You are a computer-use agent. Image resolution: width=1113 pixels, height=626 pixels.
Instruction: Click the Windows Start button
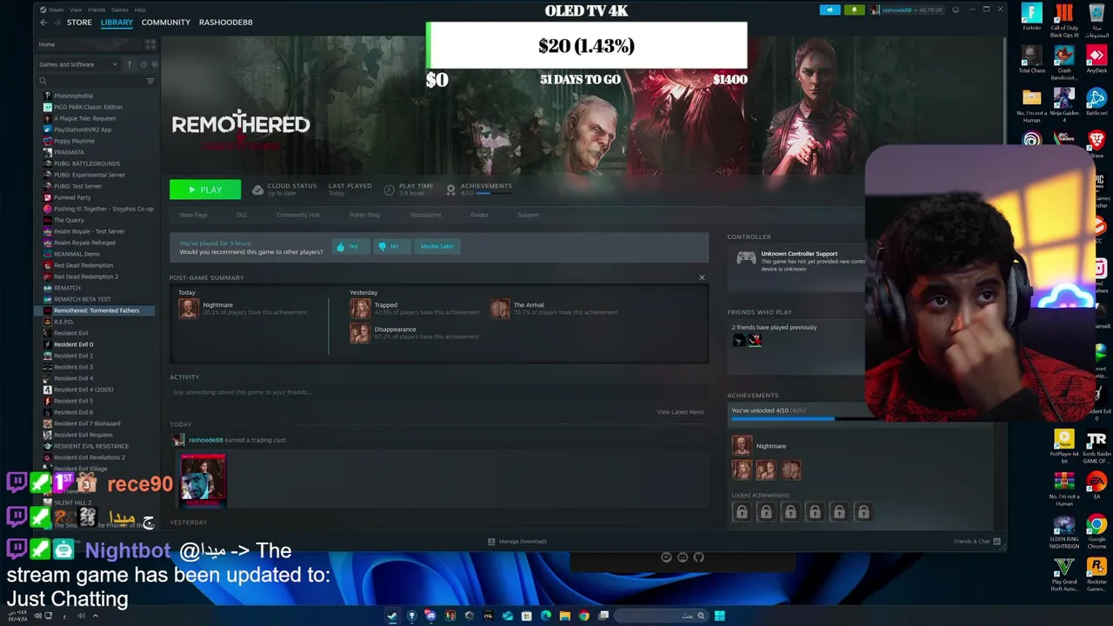(x=719, y=616)
